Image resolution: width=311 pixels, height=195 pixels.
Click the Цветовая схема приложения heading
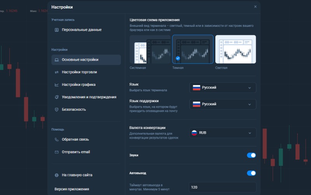tap(154, 20)
